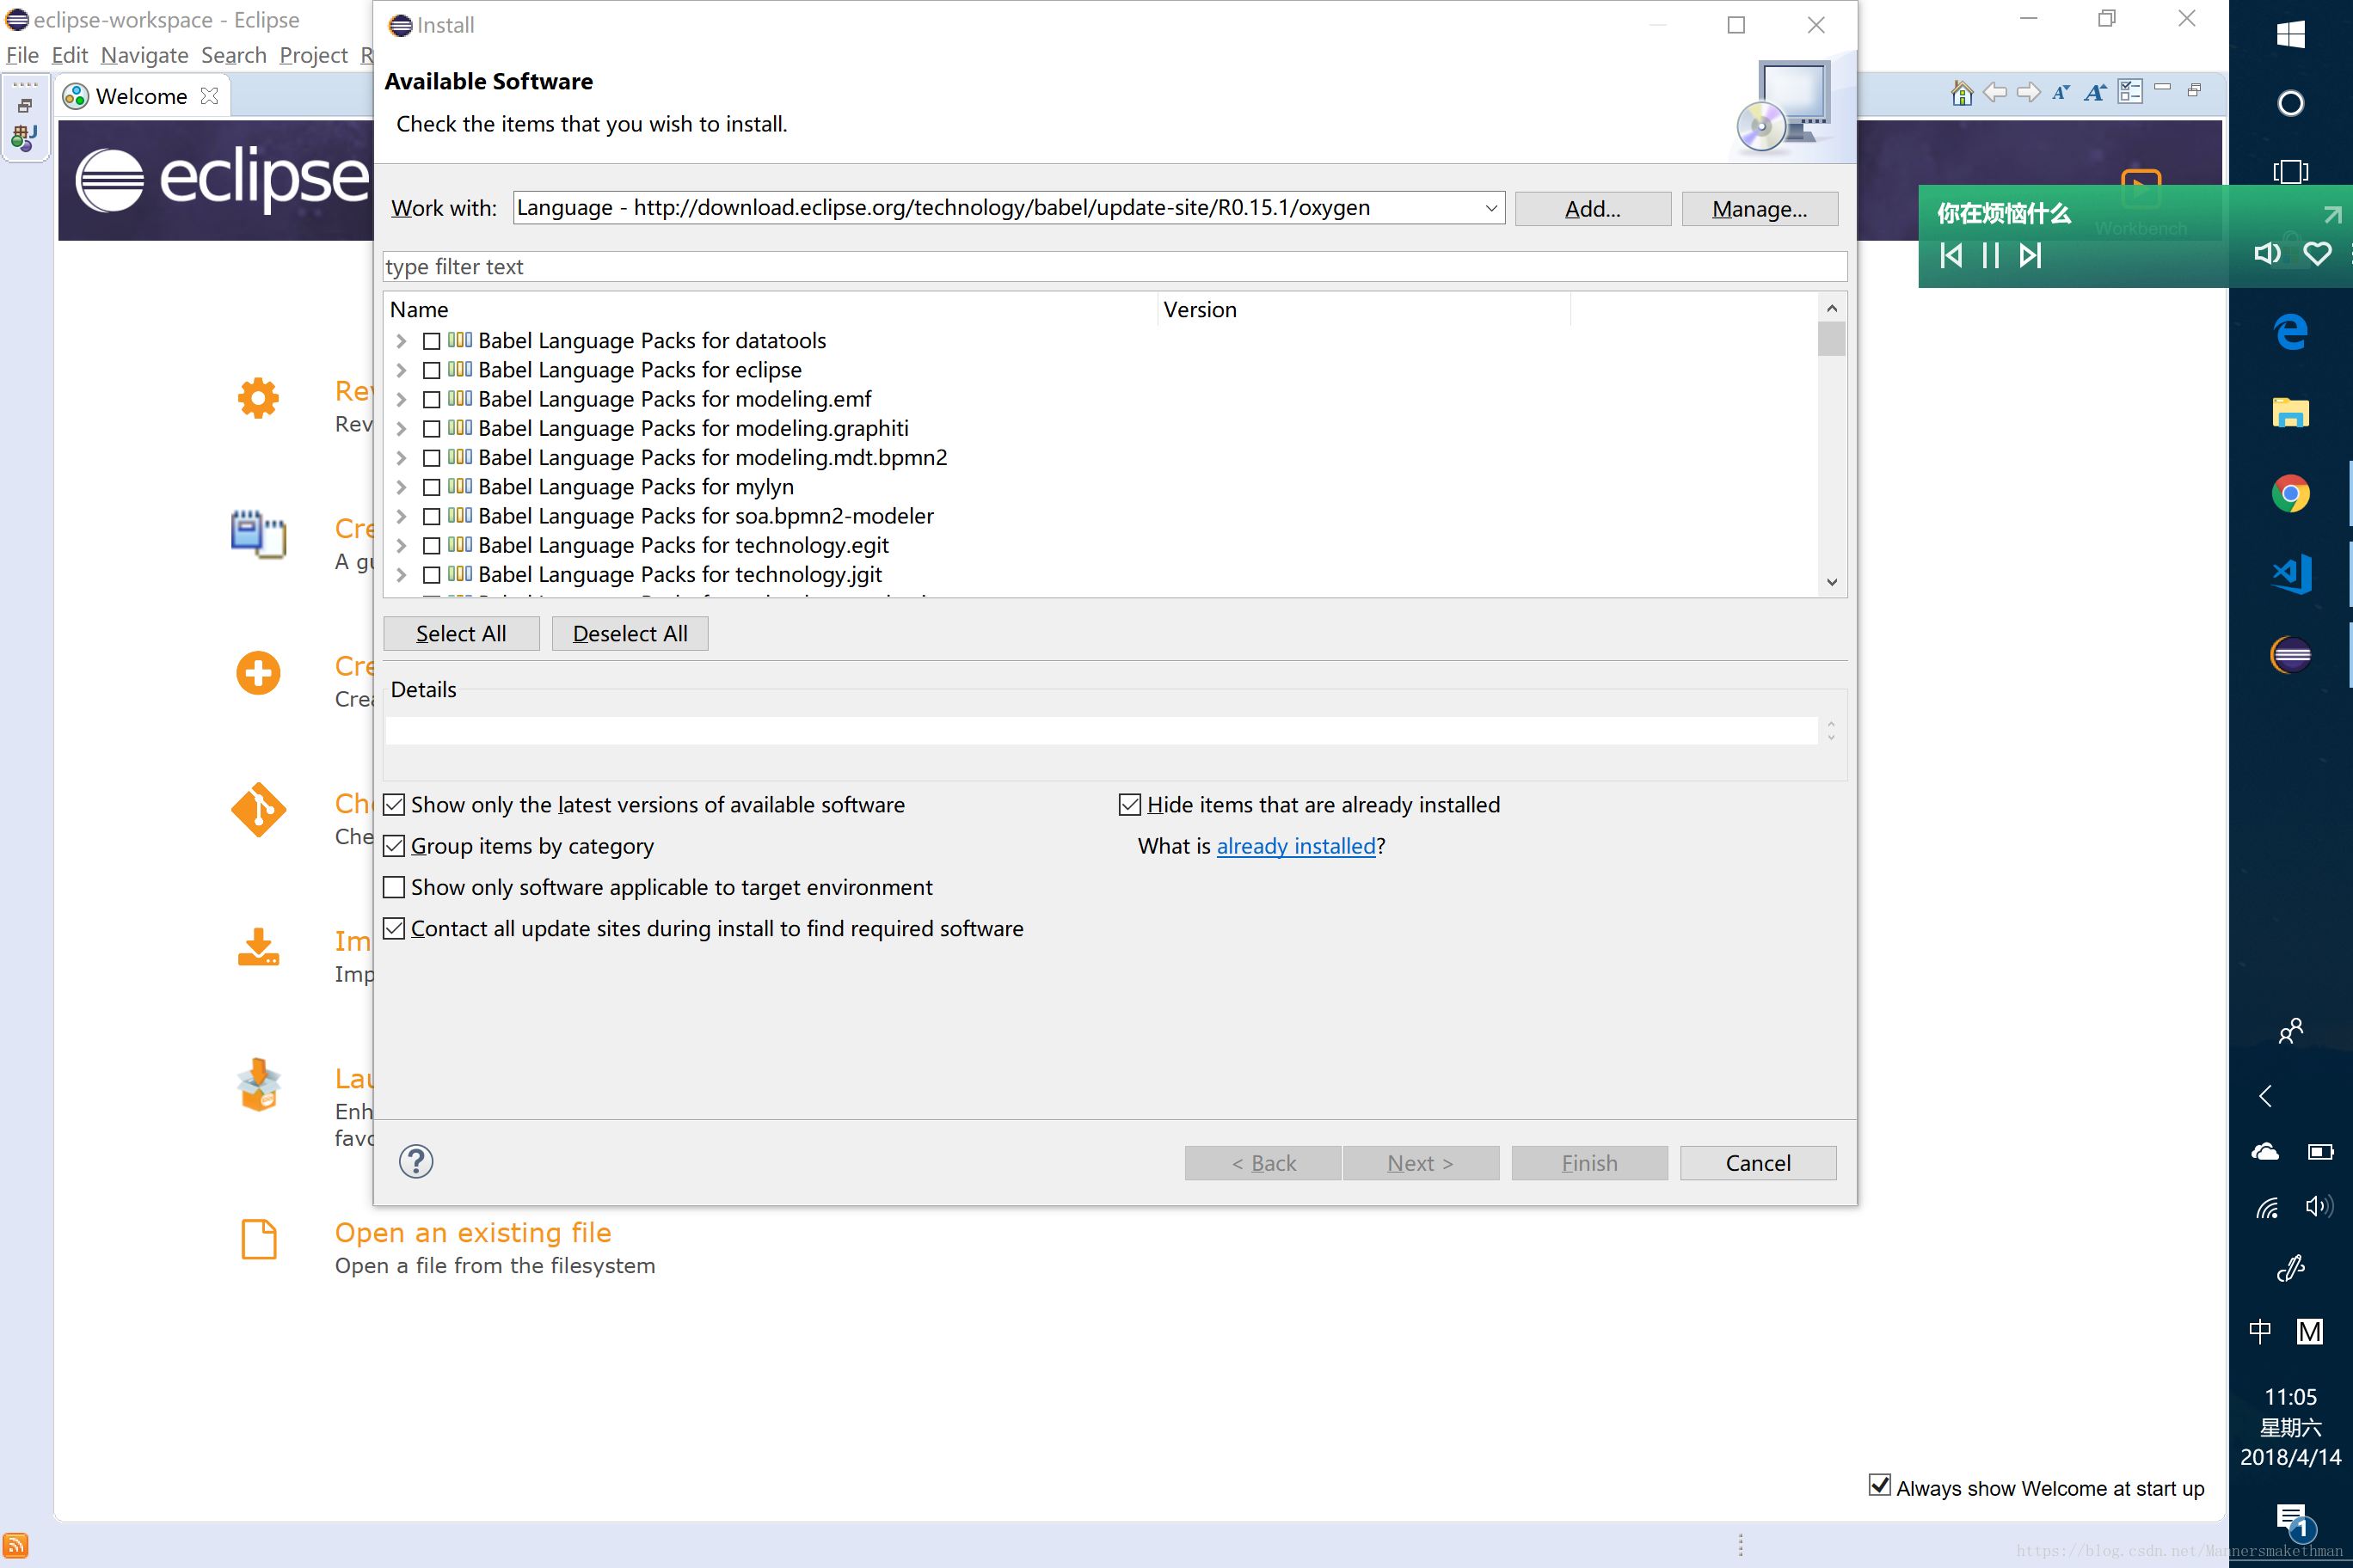Image resolution: width=2353 pixels, height=1568 pixels.
Task: Toggle Group items by category checkbox
Action: tap(394, 846)
